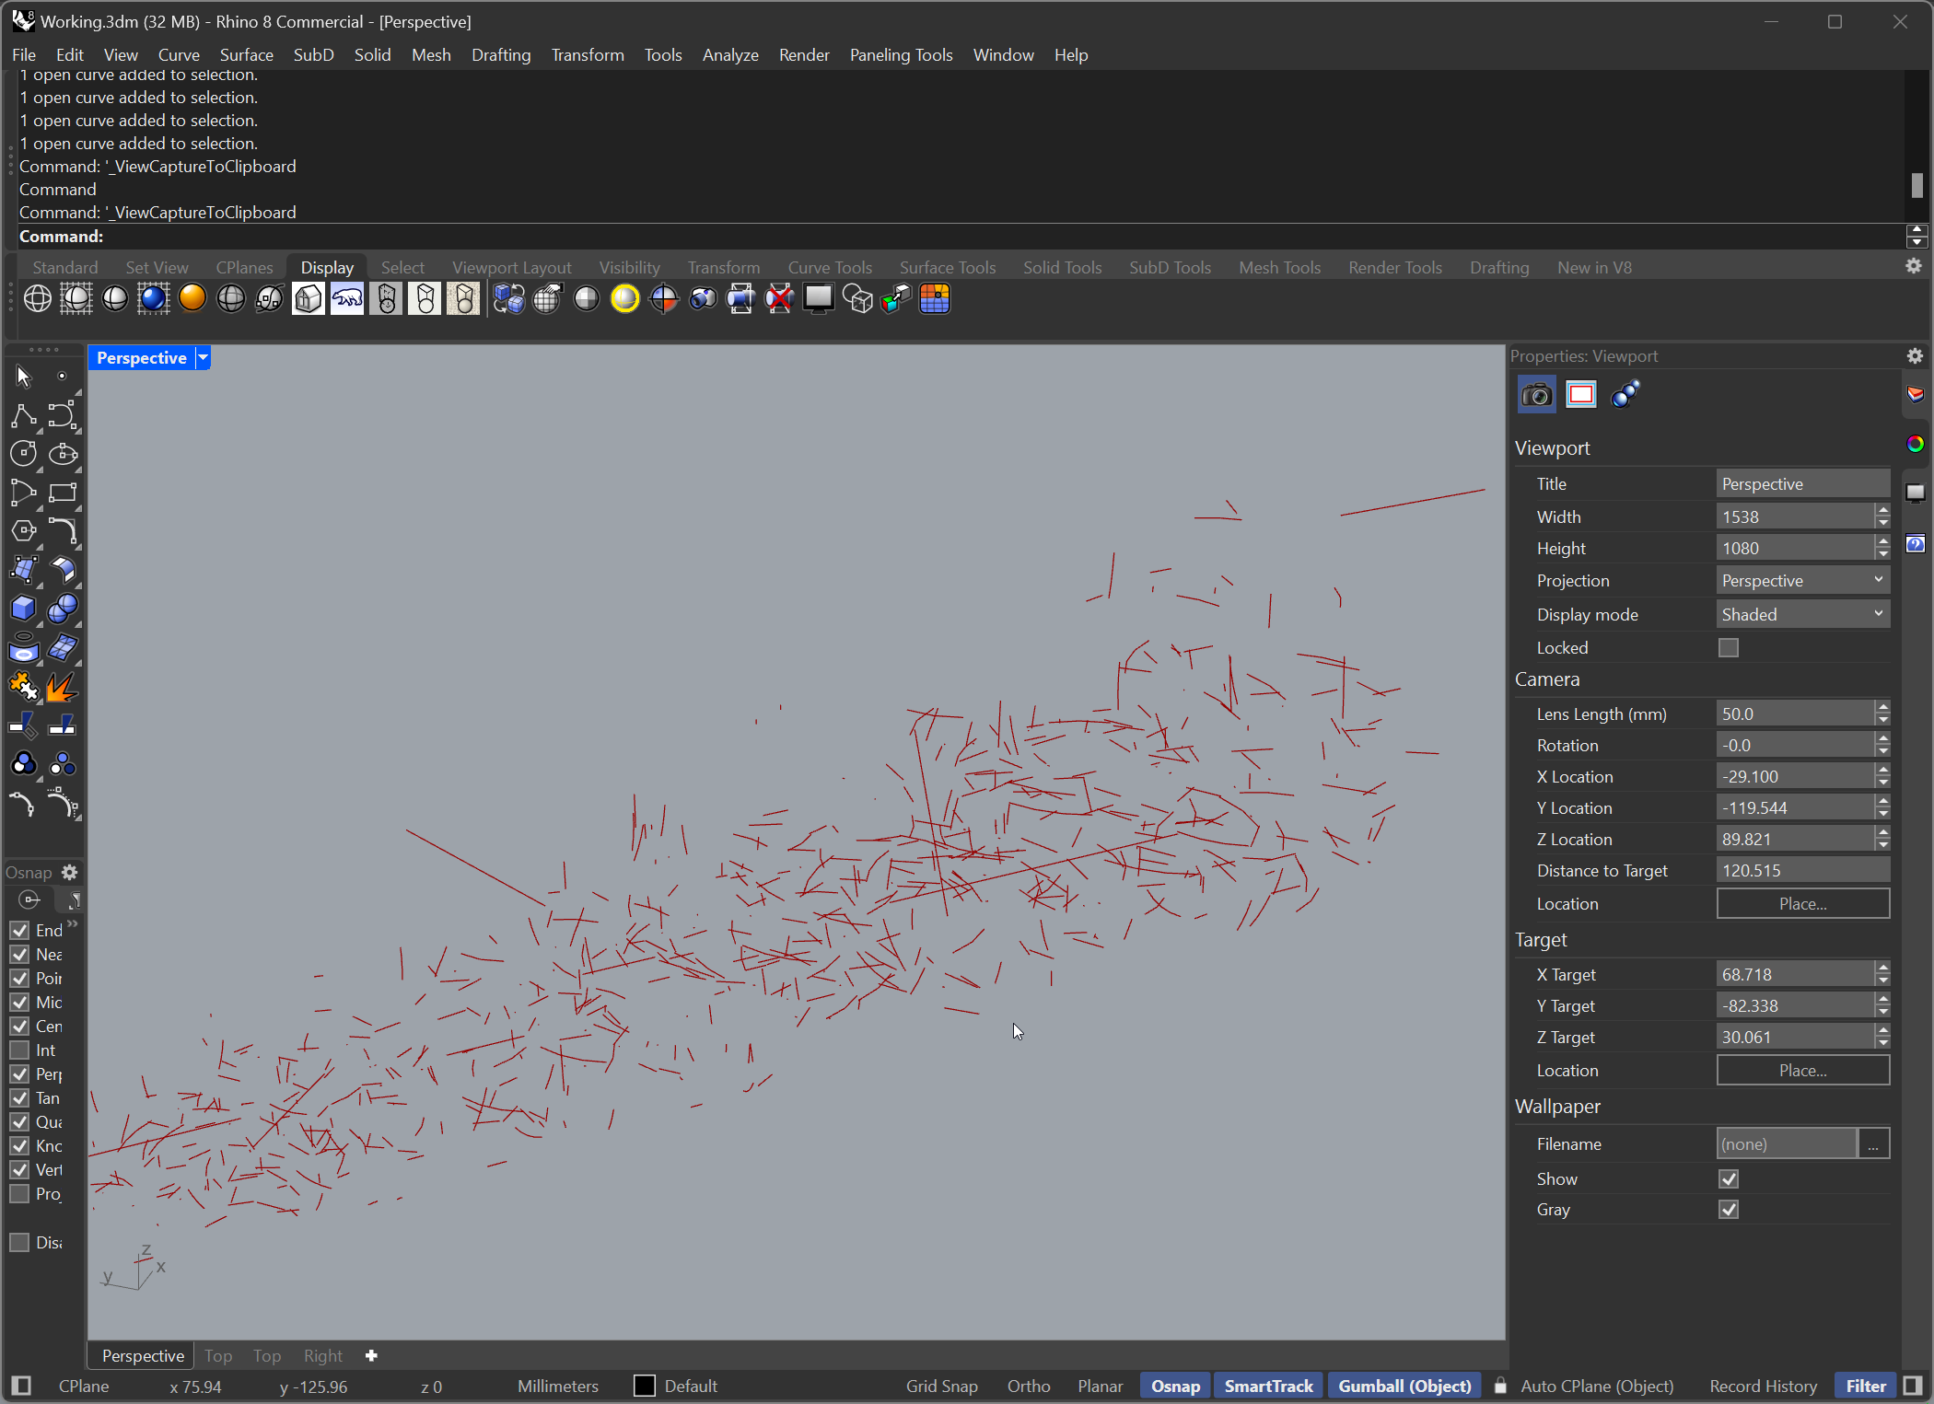Image resolution: width=1934 pixels, height=1404 pixels.
Task: Open viewport camera properties icon
Action: click(x=1536, y=395)
